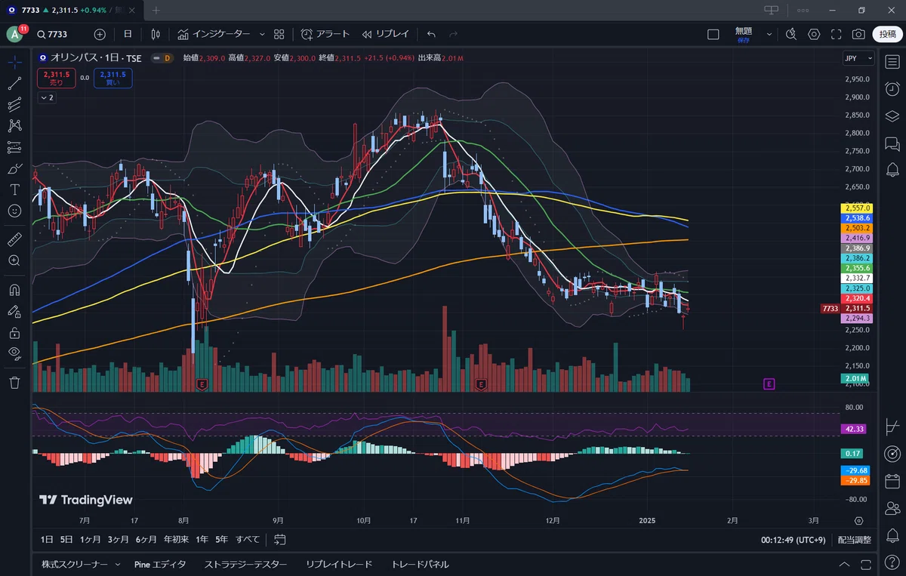Screen dimensions: 906x576
Task: Select the 1ヶ月 time range
Action: point(90,539)
